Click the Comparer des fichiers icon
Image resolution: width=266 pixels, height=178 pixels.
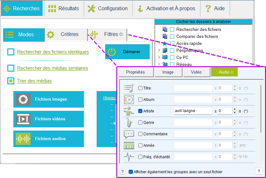165,36
